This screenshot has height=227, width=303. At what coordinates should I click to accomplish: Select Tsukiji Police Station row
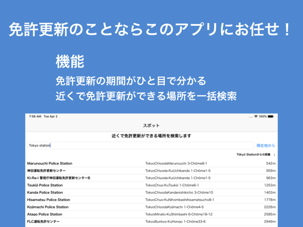151,185
